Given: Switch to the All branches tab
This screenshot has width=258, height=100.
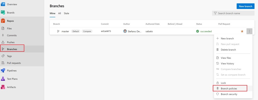Looking at the screenshot, I should [x=60, y=13].
